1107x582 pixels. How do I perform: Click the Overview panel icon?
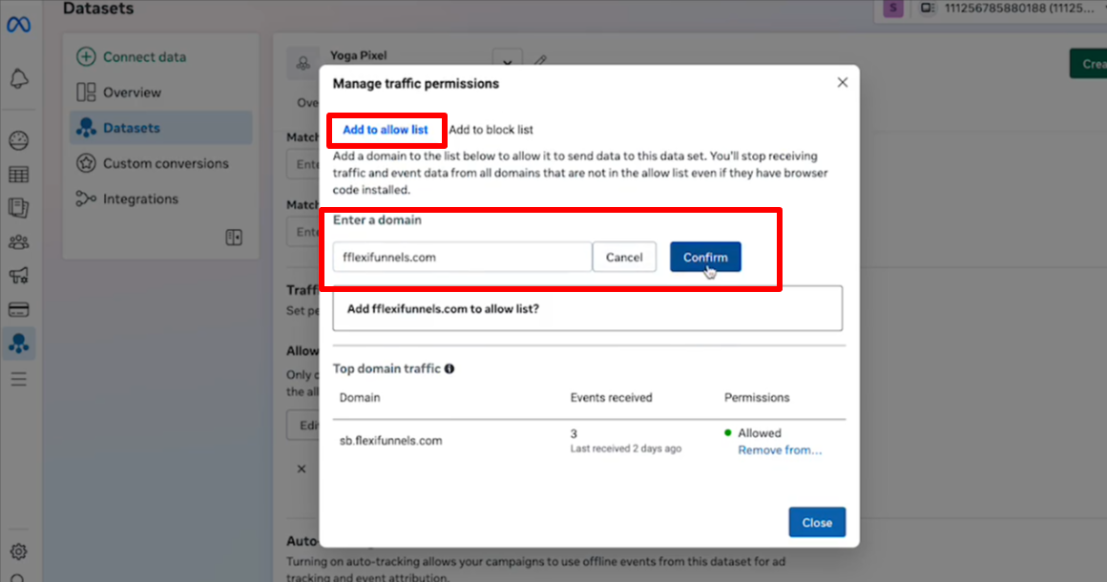[x=86, y=93]
